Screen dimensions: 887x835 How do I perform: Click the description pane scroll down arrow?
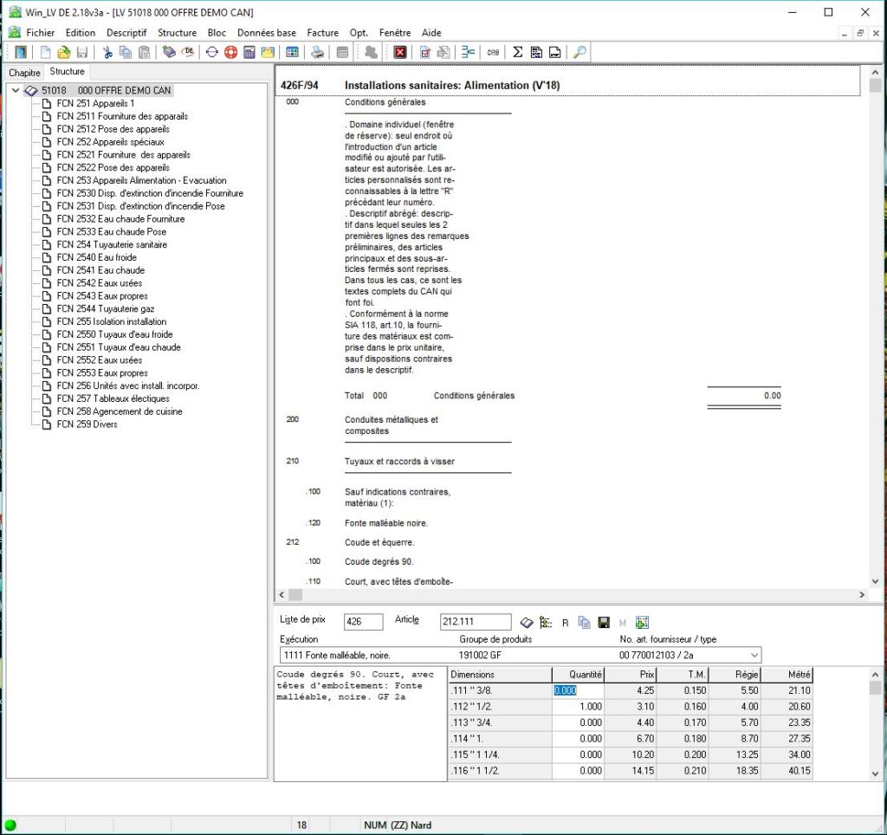coord(875,581)
